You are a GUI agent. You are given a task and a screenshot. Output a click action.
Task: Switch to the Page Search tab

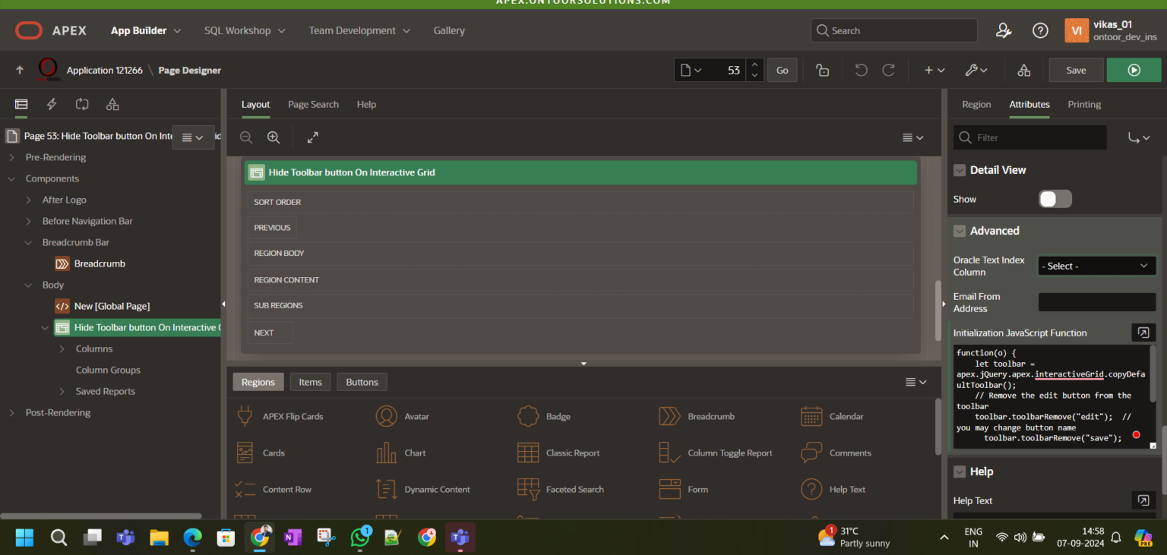click(x=313, y=104)
